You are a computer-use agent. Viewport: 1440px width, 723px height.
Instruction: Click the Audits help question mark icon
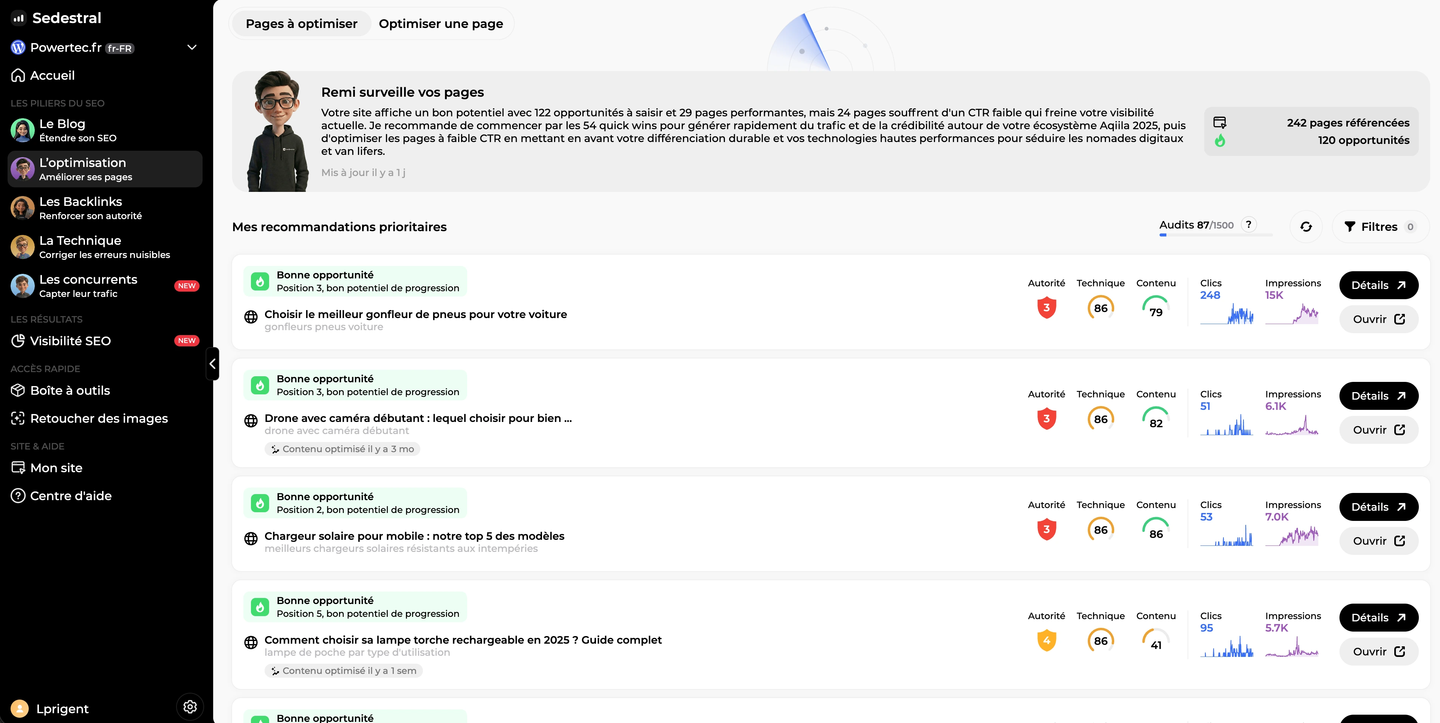click(x=1248, y=225)
